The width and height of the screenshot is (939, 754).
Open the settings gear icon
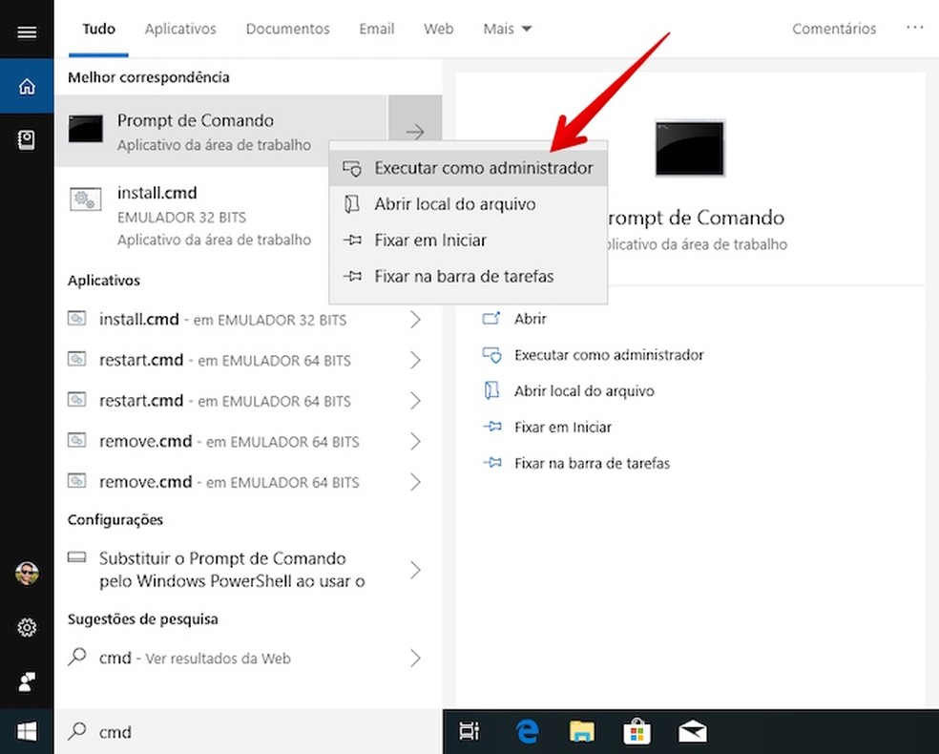pos(27,627)
